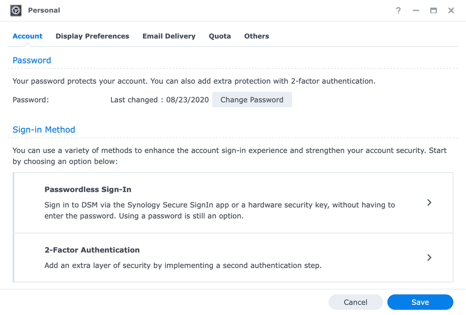The image size is (466, 315).
Task: Select the Passwordless Sign-In card
Action: pyautogui.click(x=233, y=203)
